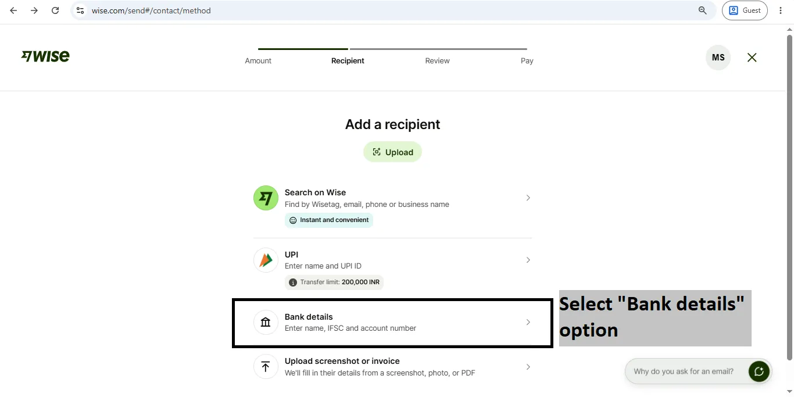Go forward in browser history

(34, 10)
